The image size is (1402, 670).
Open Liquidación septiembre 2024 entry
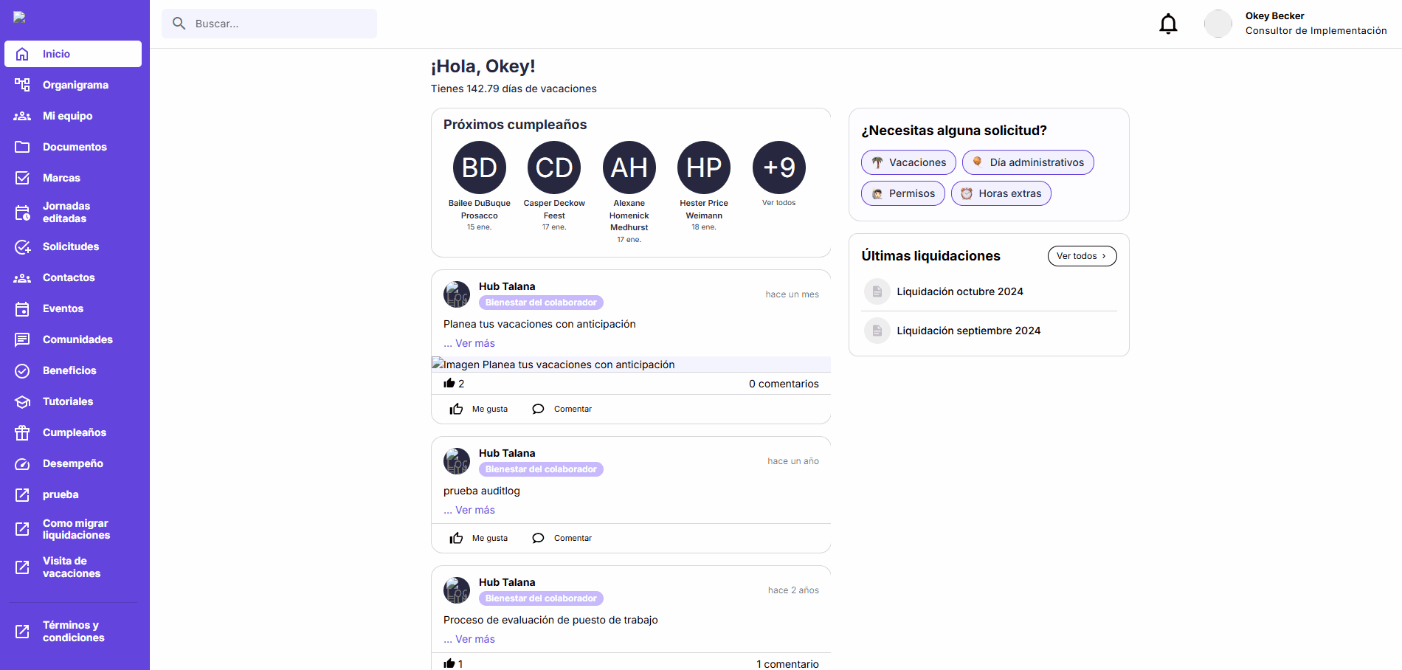(x=989, y=331)
